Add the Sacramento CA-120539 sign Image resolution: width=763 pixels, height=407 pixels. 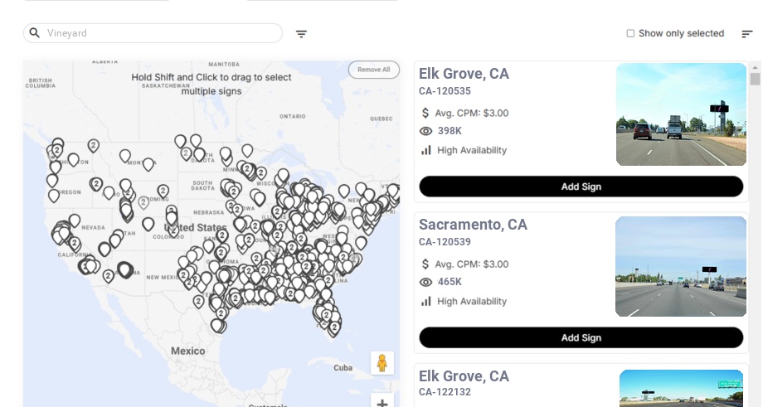581,337
